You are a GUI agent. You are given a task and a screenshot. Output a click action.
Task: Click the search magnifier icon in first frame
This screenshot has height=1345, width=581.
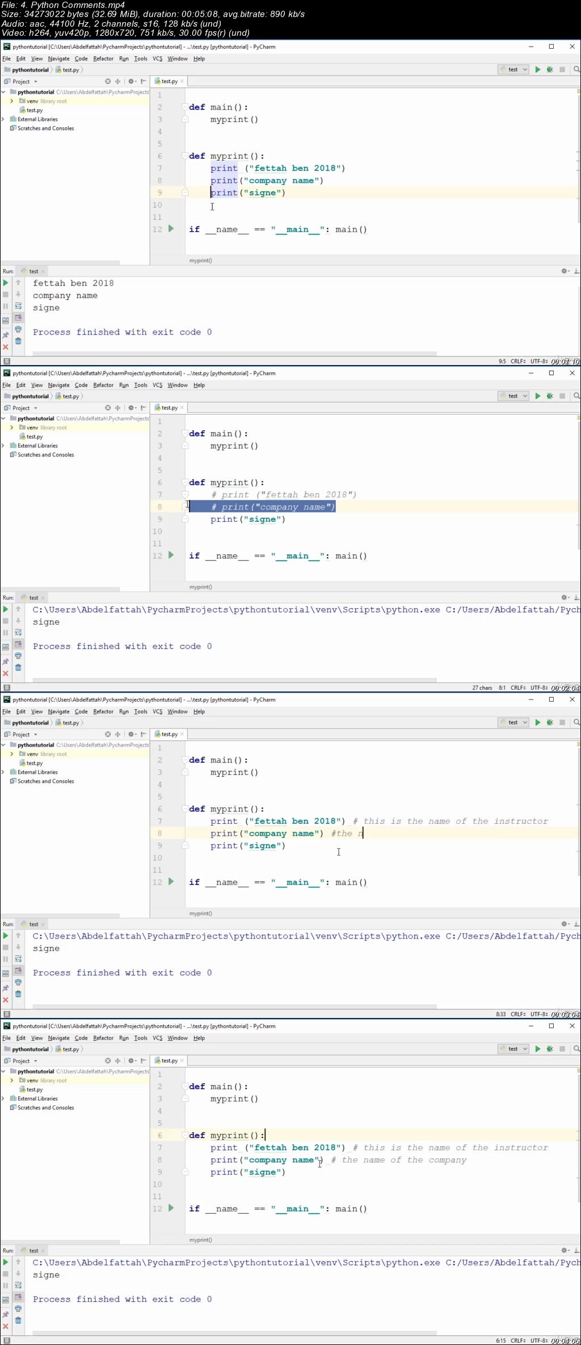(x=576, y=70)
